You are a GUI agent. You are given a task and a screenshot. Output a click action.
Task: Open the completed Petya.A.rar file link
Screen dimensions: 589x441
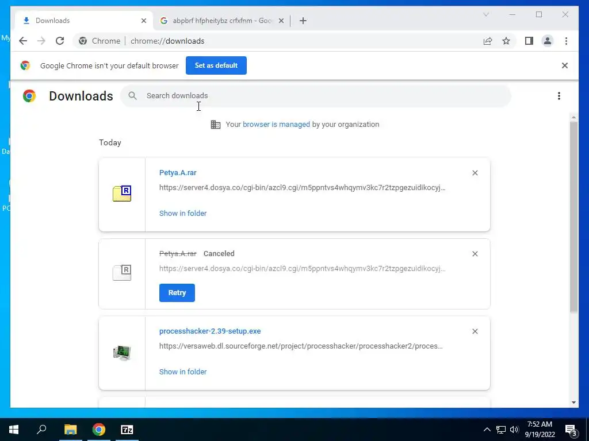pyautogui.click(x=178, y=173)
